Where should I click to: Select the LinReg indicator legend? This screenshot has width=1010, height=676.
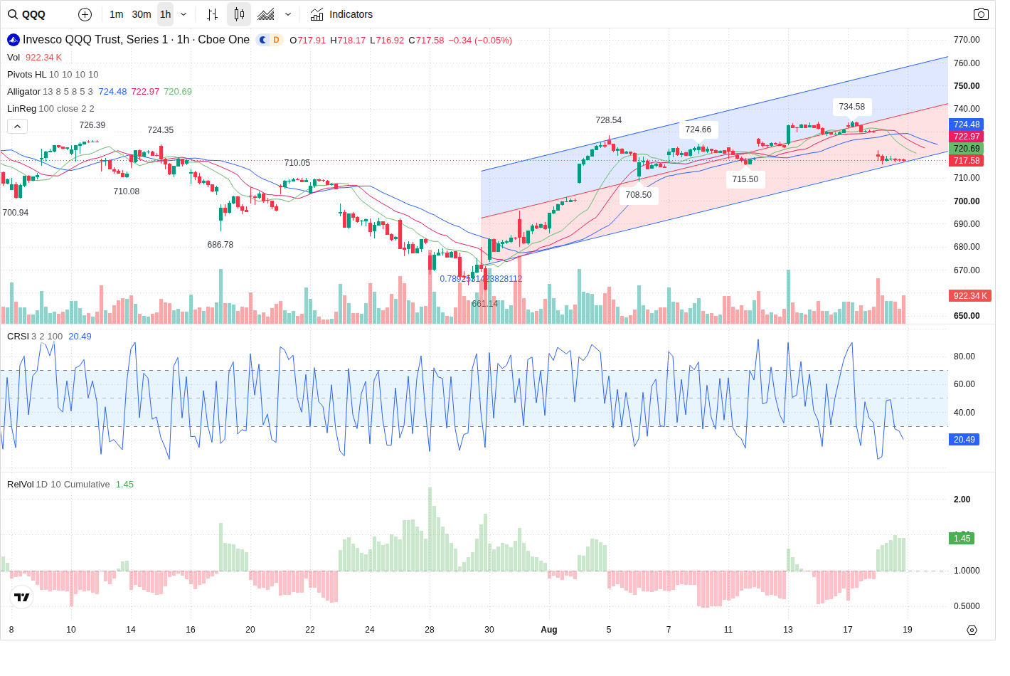(21, 109)
